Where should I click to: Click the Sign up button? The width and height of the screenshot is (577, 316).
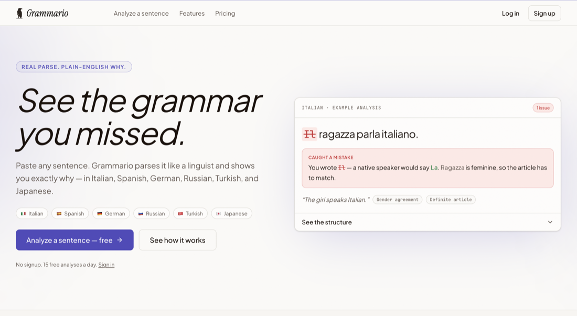[544, 13]
